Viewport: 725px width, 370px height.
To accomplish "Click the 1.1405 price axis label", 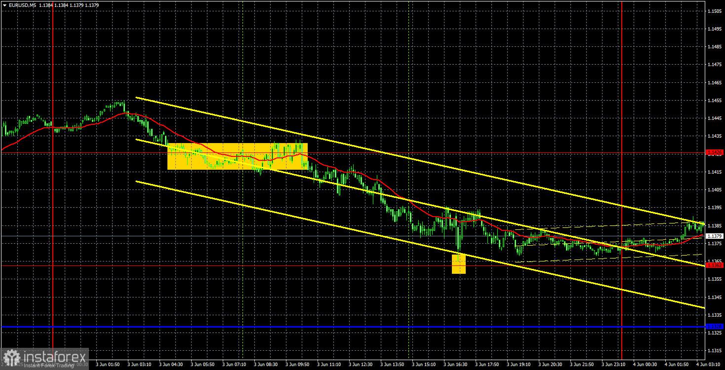I will click(715, 189).
